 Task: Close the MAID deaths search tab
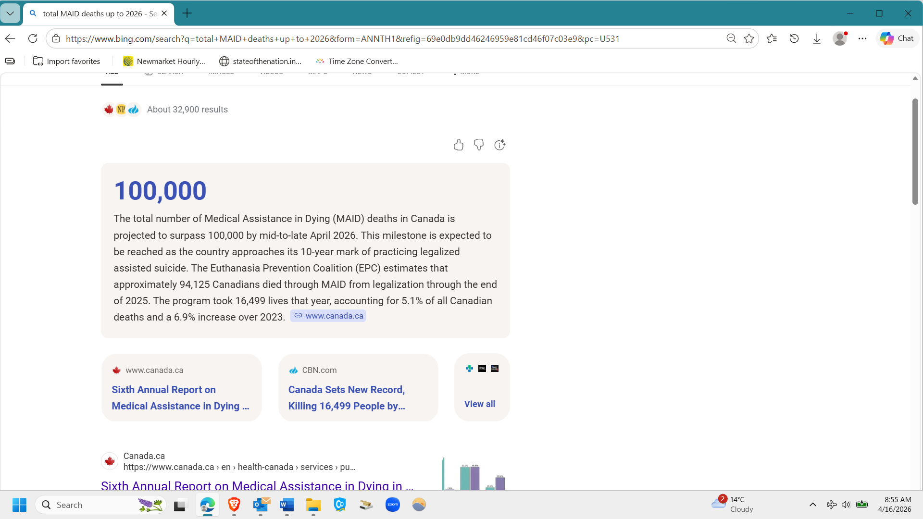click(x=164, y=13)
